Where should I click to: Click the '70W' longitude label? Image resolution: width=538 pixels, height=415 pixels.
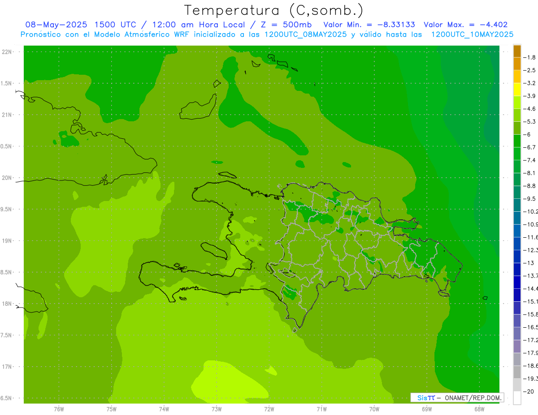click(374, 408)
